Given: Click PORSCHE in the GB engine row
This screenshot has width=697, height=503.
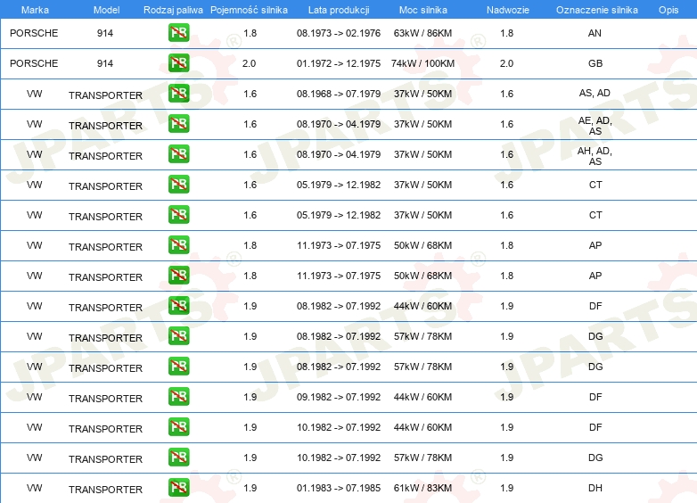Looking at the screenshot, I should point(34,63).
